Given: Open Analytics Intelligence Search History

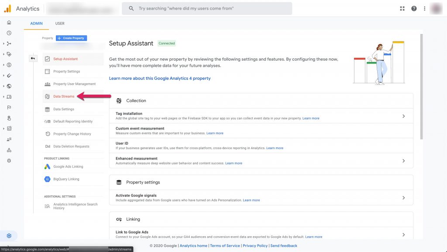Looking at the screenshot, I should [73, 206].
